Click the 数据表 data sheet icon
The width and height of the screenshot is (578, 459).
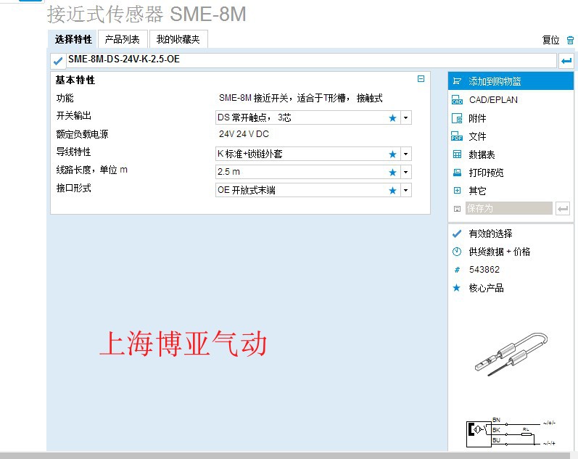pos(457,154)
